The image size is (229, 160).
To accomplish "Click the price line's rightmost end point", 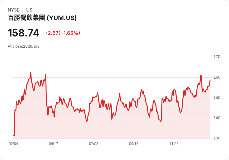I will point(210,80).
